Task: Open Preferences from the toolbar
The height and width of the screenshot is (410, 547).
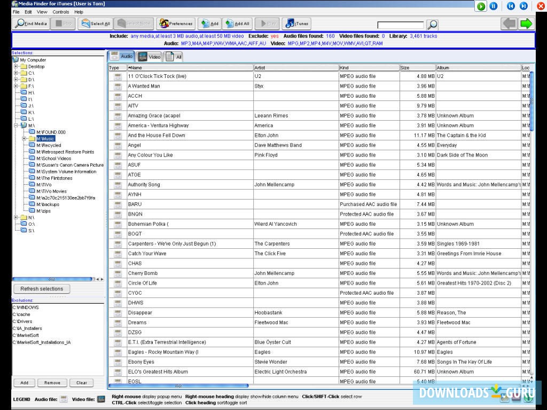Action: (x=175, y=23)
